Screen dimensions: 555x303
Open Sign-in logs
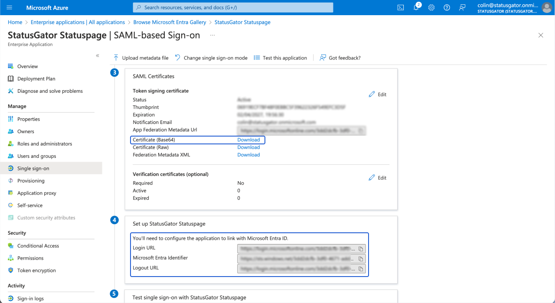point(30,299)
